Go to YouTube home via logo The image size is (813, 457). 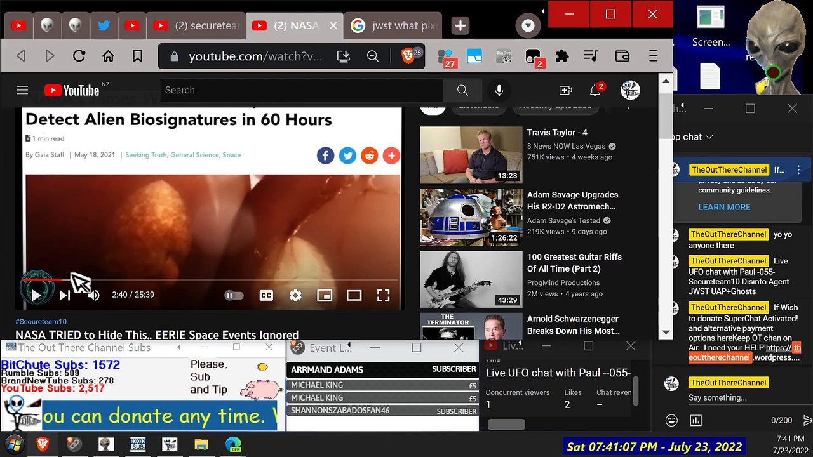pos(72,90)
